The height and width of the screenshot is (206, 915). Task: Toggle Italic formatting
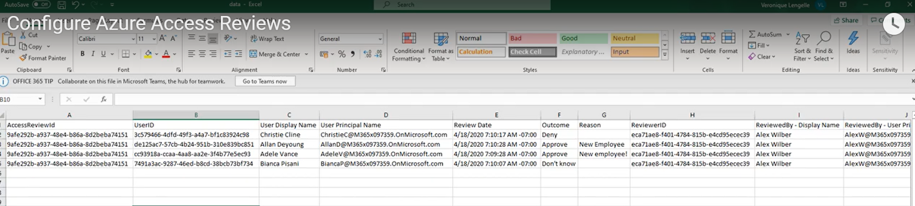point(93,54)
